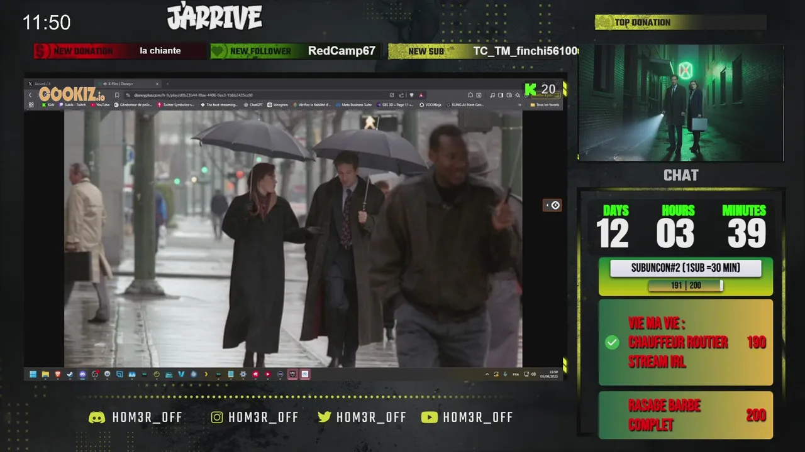
Task: Go back with the browser back arrow
Action: (x=30, y=95)
